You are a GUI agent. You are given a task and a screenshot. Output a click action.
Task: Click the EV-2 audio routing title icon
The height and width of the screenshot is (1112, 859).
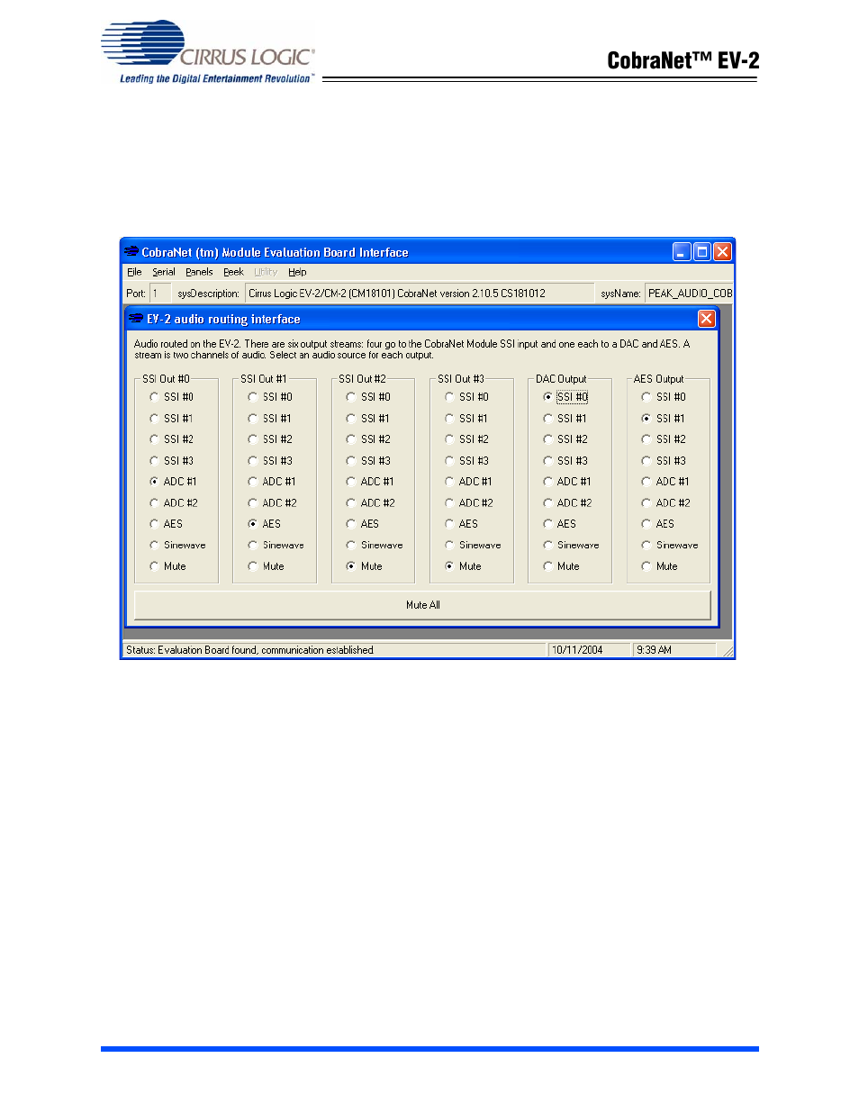pyautogui.click(x=136, y=319)
